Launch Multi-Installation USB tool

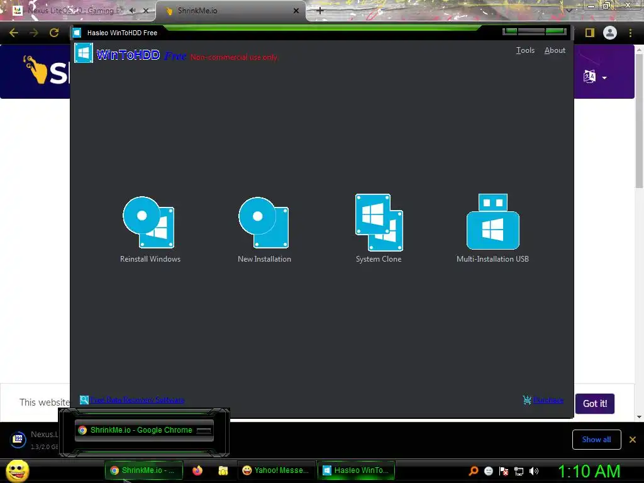pyautogui.click(x=492, y=229)
